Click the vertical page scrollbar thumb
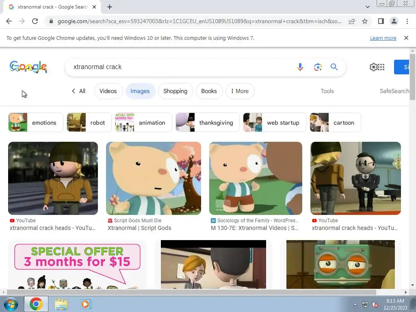Screen dimensions: 416x312 (x=412, y=77)
